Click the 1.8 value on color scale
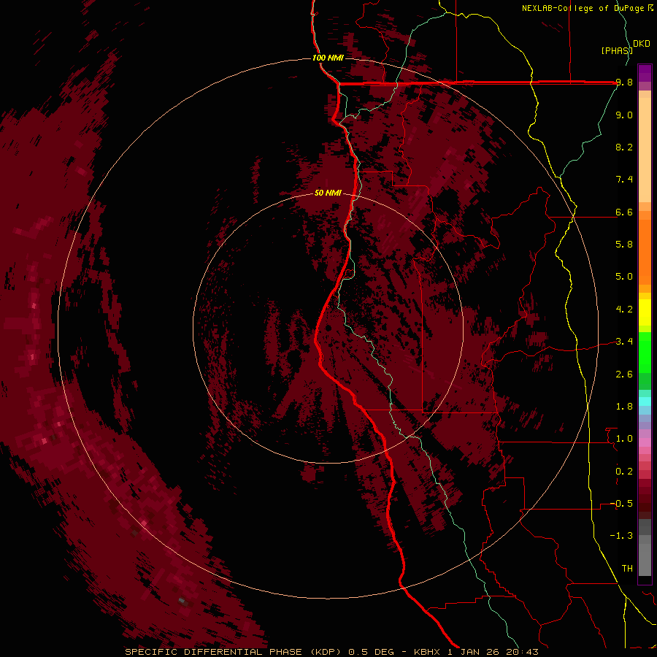The height and width of the screenshot is (657, 657). tap(624, 407)
